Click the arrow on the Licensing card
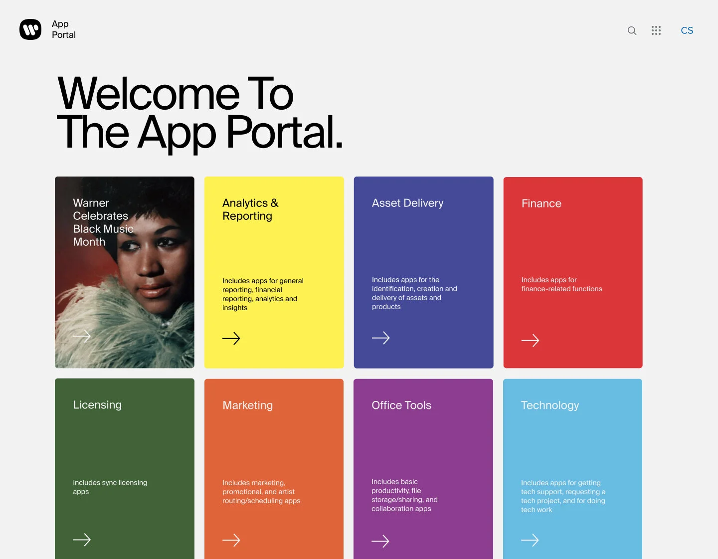This screenshot has width=718, height=559. 82,540
